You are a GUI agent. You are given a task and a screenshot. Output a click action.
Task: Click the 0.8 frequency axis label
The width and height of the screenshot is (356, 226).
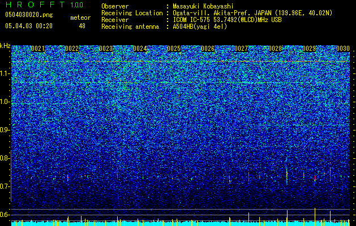pyautogui.click(x=5, y=158)
